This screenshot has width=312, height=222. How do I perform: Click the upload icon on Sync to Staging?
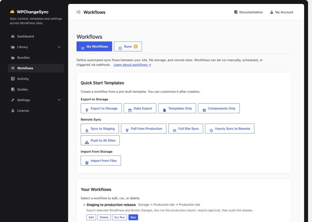(87, 130)
